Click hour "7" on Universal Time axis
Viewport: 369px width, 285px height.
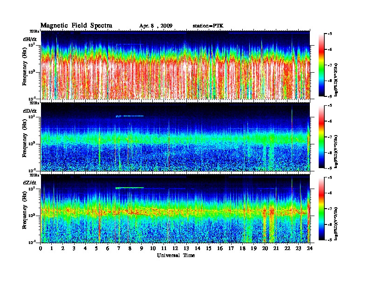[x=119, y=248]
